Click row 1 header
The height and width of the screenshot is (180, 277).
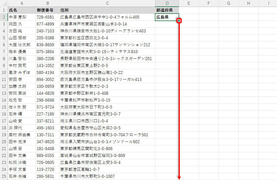coord(4,10)
